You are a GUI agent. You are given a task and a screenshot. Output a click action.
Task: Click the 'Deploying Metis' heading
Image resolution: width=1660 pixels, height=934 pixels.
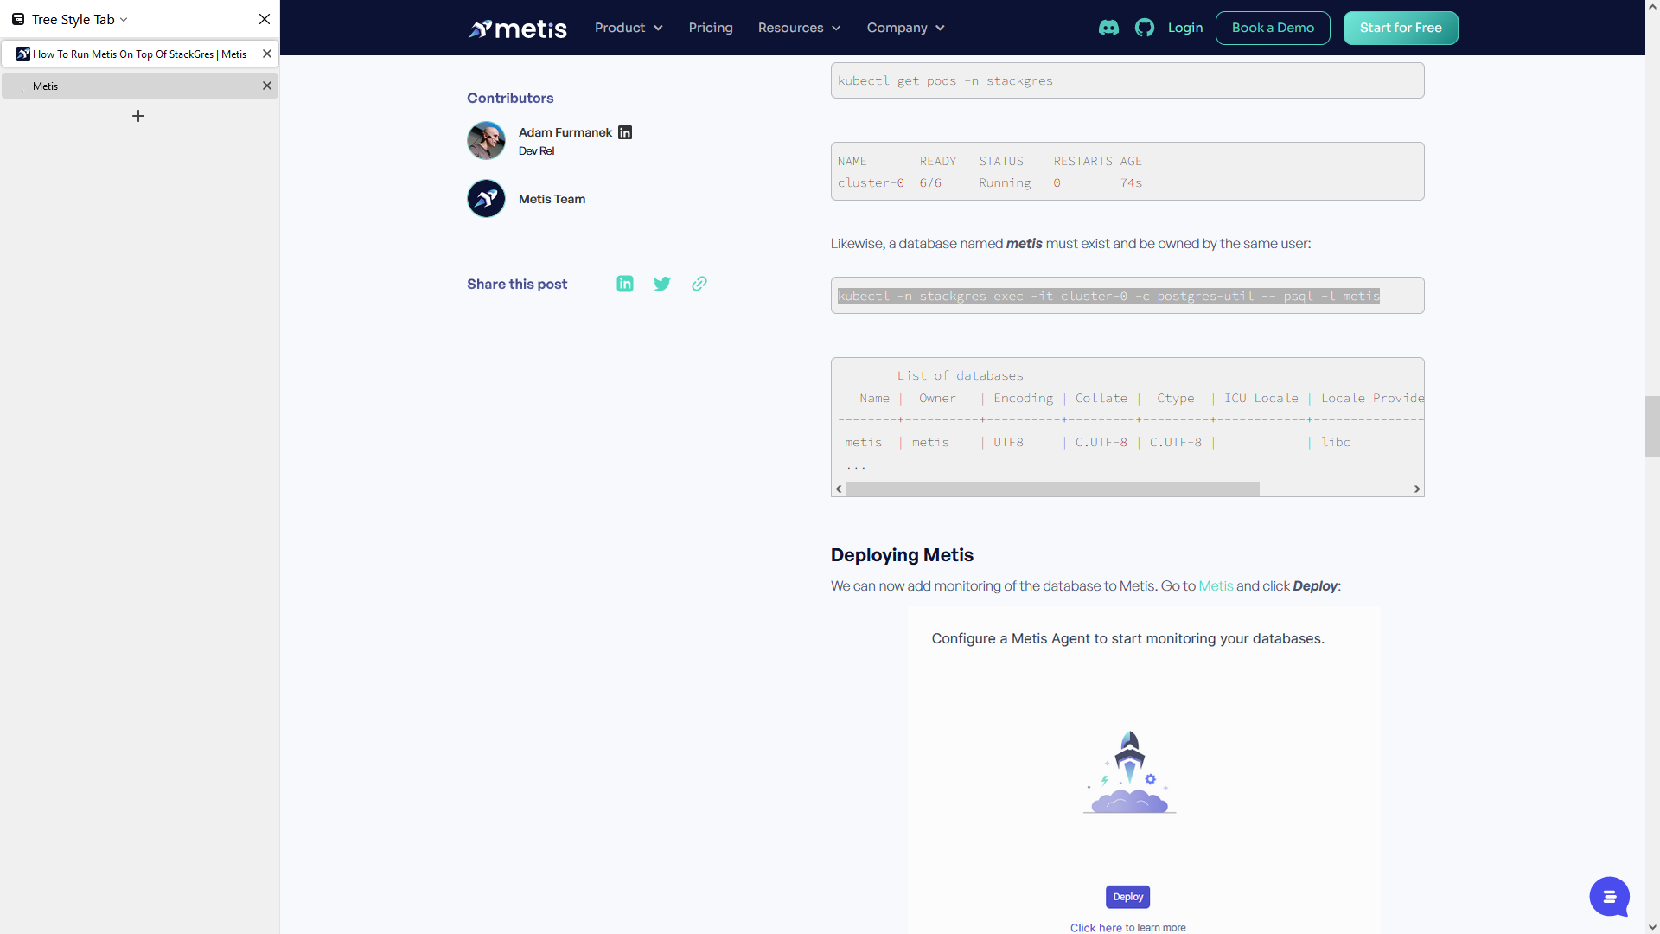click(x=902, y=555)
